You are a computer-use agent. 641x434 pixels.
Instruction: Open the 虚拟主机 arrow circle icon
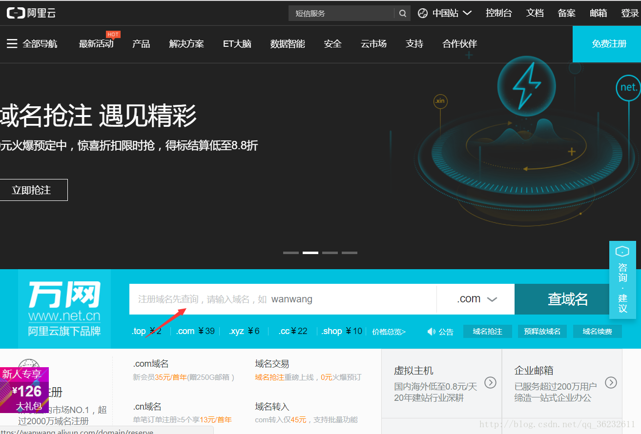490,382
